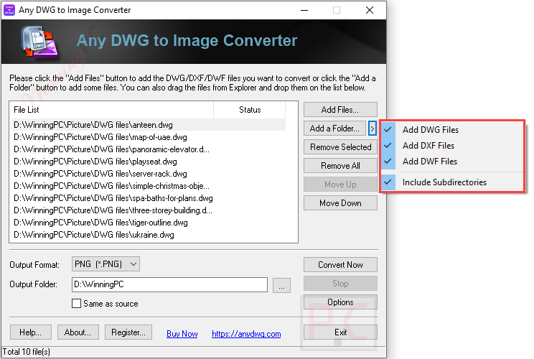The image size is (534, 359).
Task: Click the Status column header
Action: 250,110
